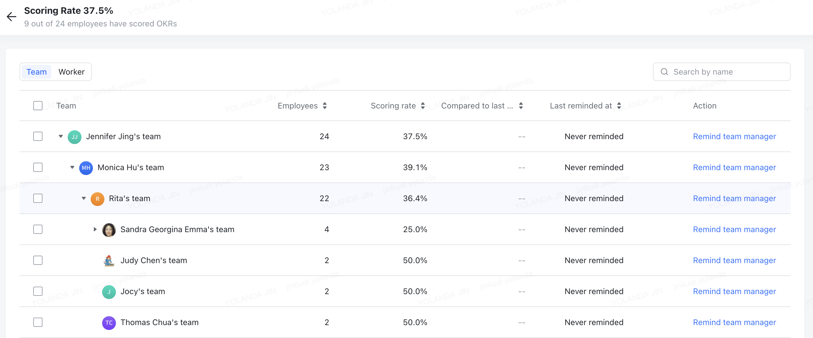Select the Team tab
Viewport: 813px width, 338px height.
(x=36, y=72)
